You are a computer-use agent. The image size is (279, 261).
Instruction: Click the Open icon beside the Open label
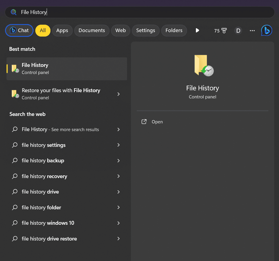(x=144, y=122)
